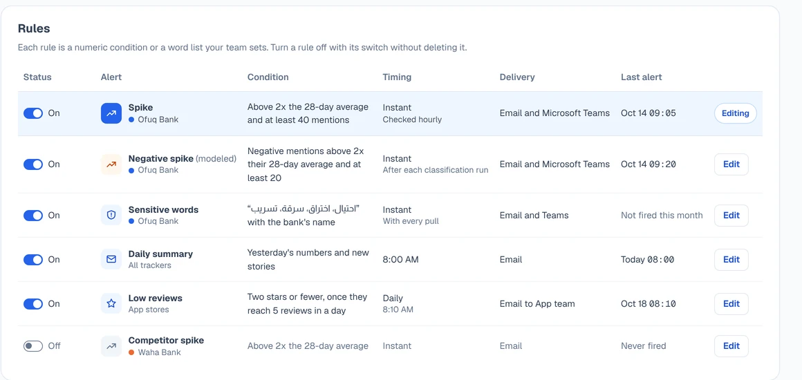Screen dimensions: 802x380
Task: Select the Sensitive words alert name
Action: (x=163, y=209)
